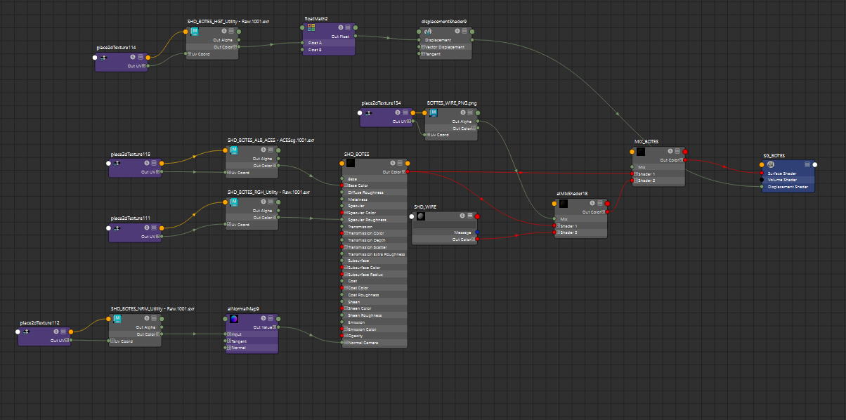Toggle solo on MIX_BOTES node

(x=670, y=152)
